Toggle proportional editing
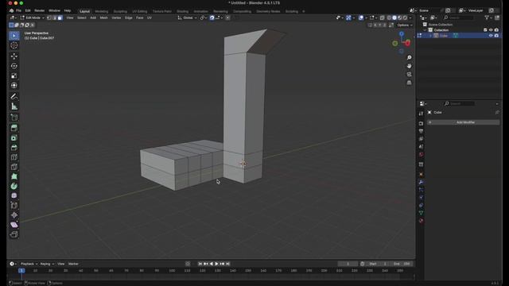509x286 pixels. [228, 17]
